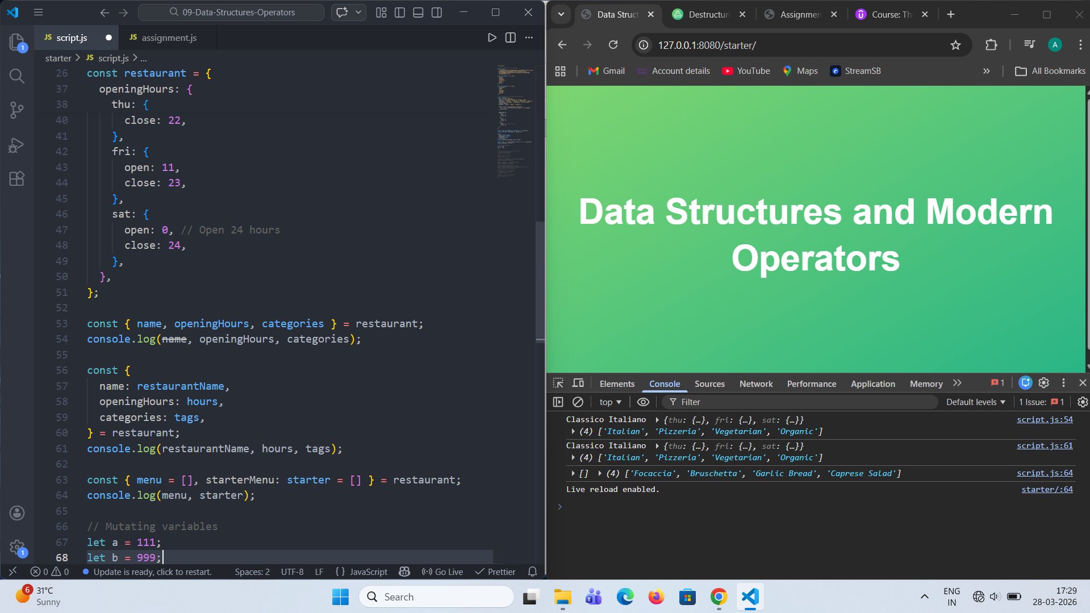Split the editor to the right
1090x613 pixels.
coord(511,37)
